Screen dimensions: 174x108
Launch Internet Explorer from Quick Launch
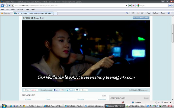pos(11,106)
